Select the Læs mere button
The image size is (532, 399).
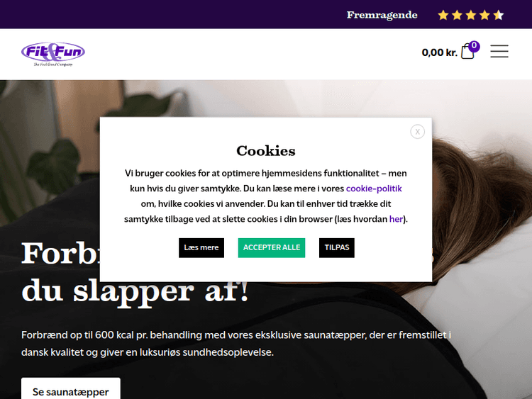(x=201, y=248)
